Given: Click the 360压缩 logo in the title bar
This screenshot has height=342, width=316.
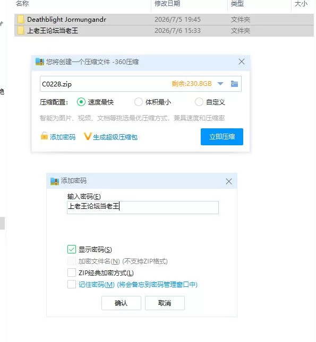Looking at the screenshot, I should [x=40, y=62].
